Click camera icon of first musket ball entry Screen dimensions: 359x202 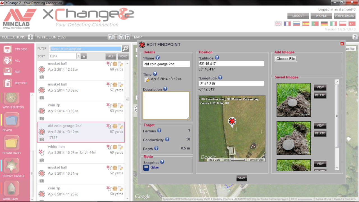(x=42, y=77)
